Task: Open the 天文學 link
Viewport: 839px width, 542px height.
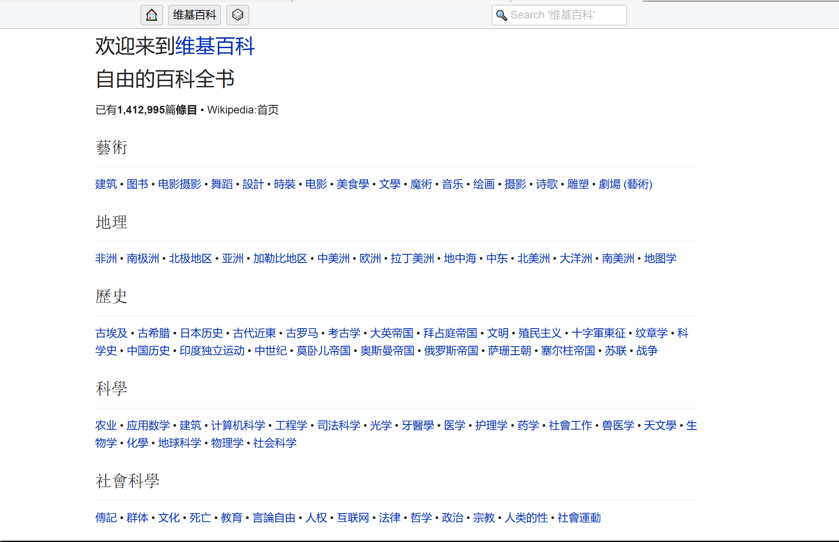Action: 660,425
